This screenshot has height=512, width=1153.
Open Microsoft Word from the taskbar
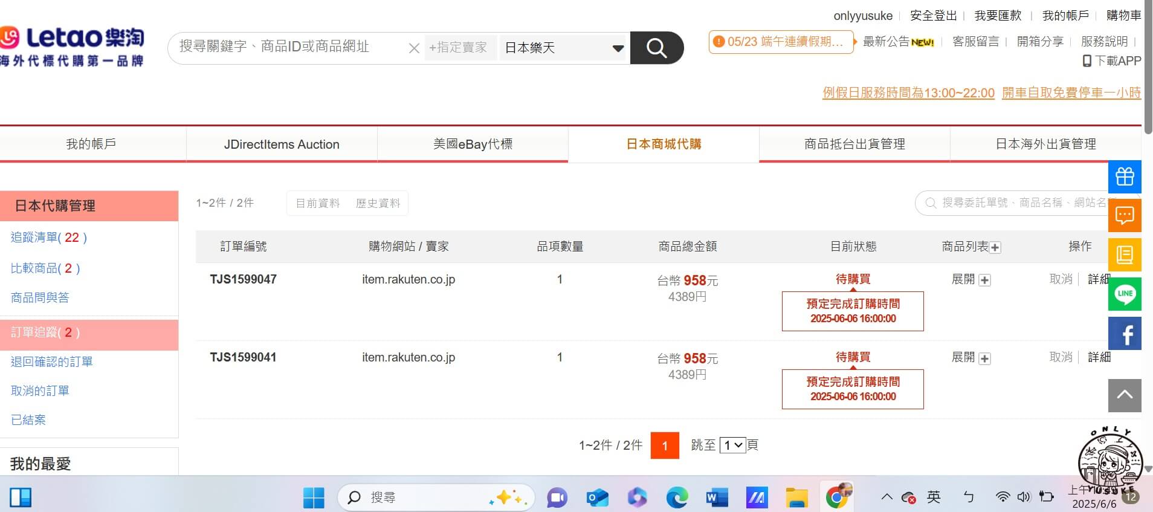[717, 497]
